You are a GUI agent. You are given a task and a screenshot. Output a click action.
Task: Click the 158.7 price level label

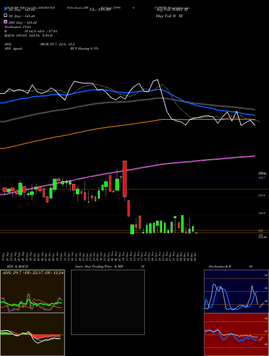[x=262, y=178]
